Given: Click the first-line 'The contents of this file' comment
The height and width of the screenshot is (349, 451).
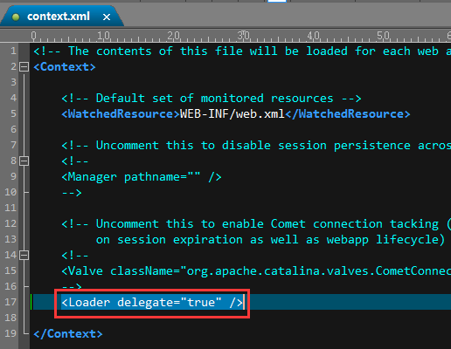Looking at the screenshot, I should click(x=242, y=51).
